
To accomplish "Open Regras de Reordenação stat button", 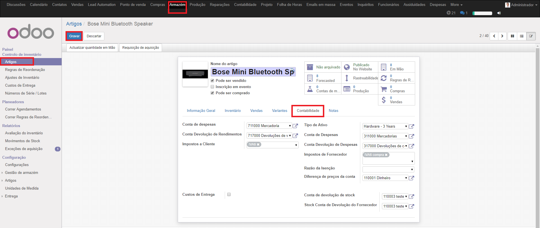I will tap(397, 78).
